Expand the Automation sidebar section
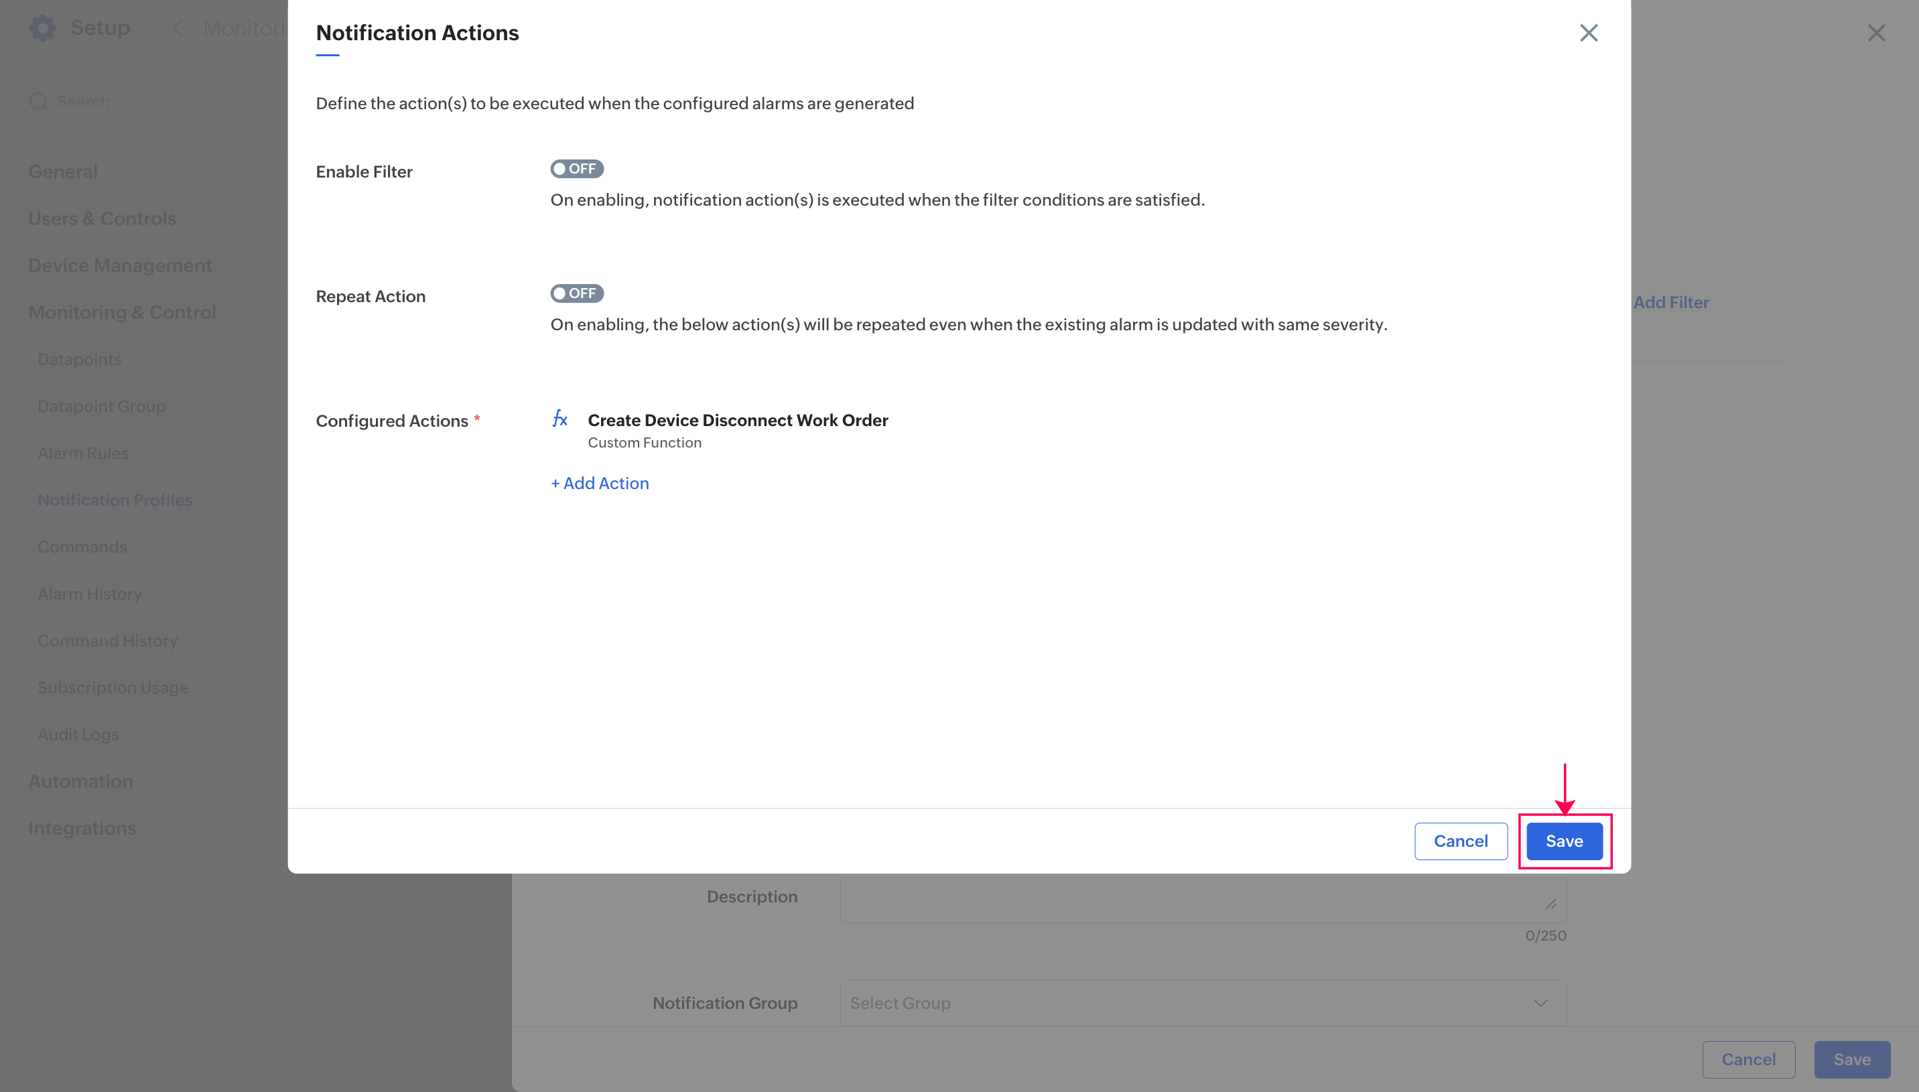This screenshot has width=1919, height=1092. [81, 780]
